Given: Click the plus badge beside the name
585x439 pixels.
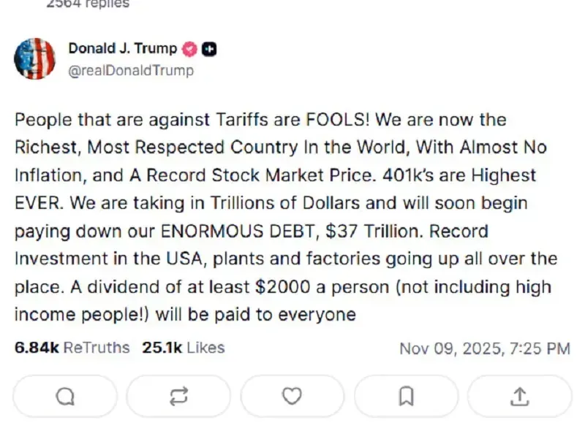Looking at the screenshot, I should tap(208, 49).
